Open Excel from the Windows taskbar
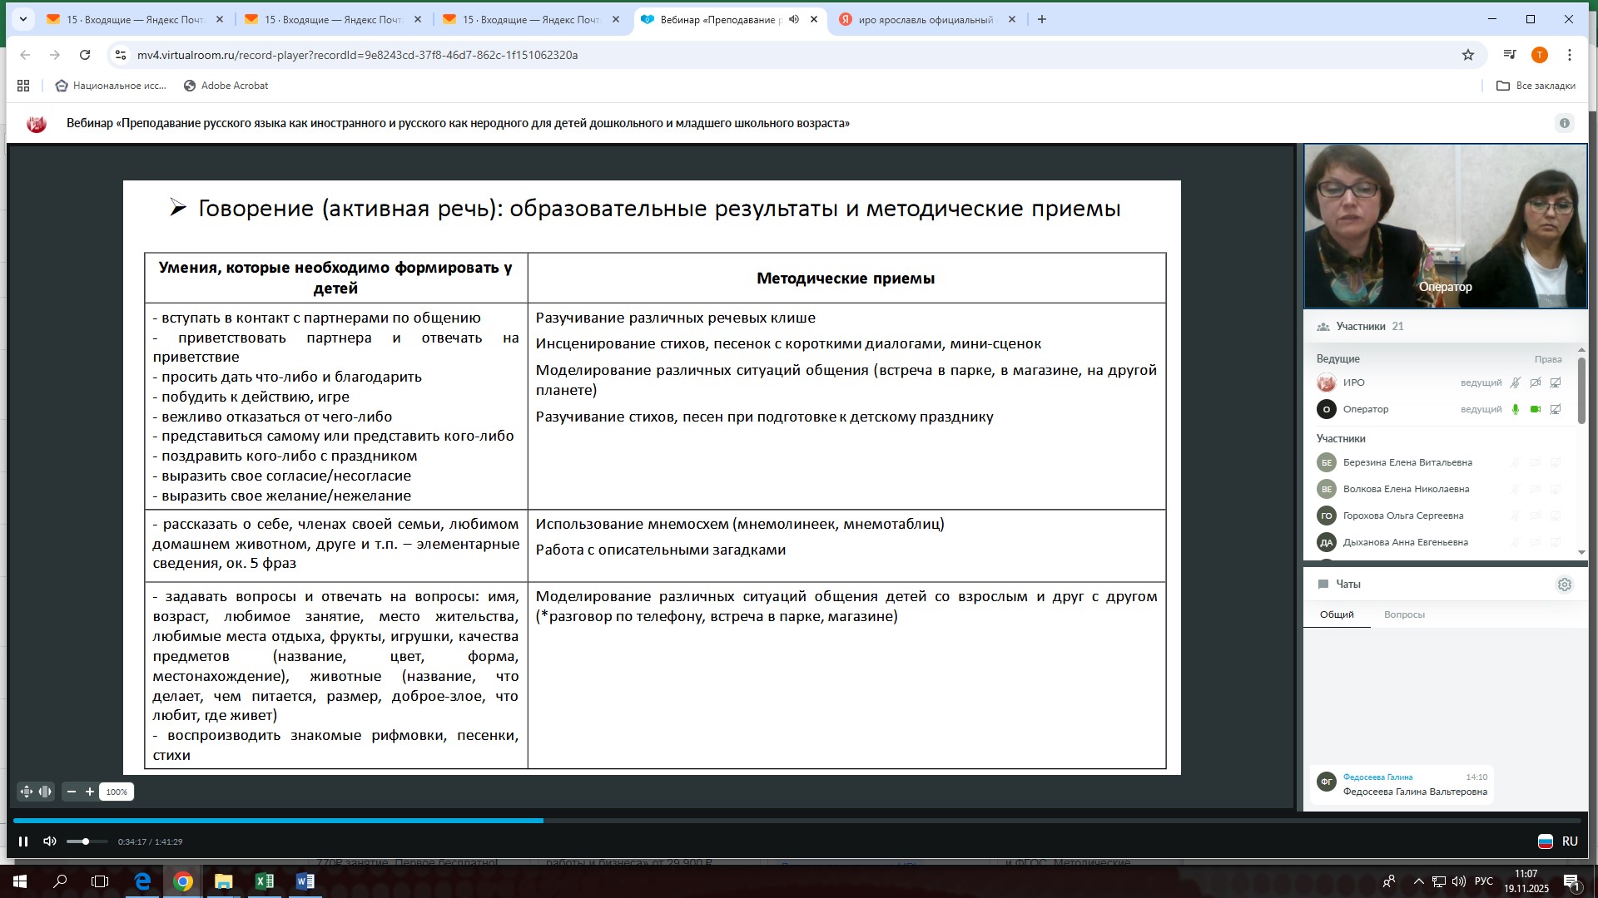Image resolution: width=1598 pixels, height=898 pixels. coord(265,881)
